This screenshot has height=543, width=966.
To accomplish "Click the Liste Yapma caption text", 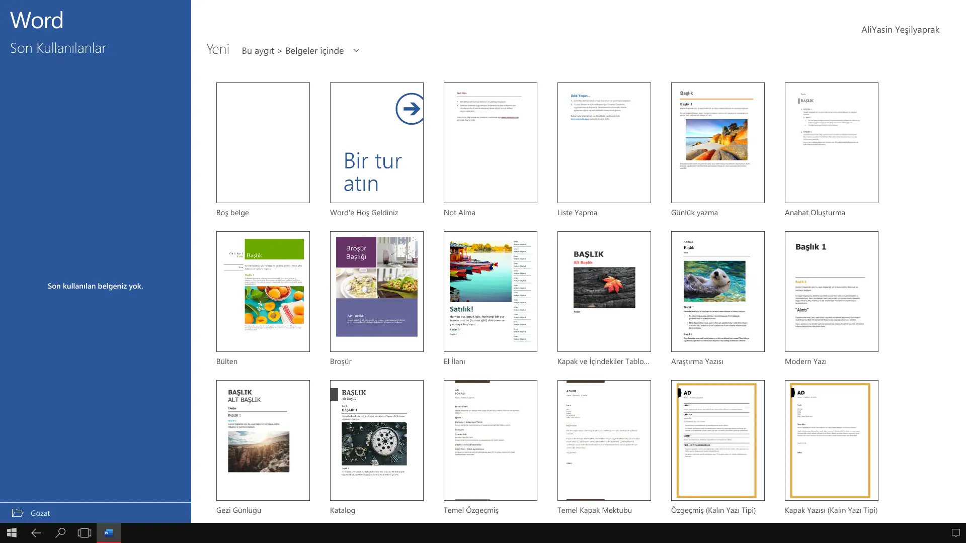I will [x=577, y=213].
